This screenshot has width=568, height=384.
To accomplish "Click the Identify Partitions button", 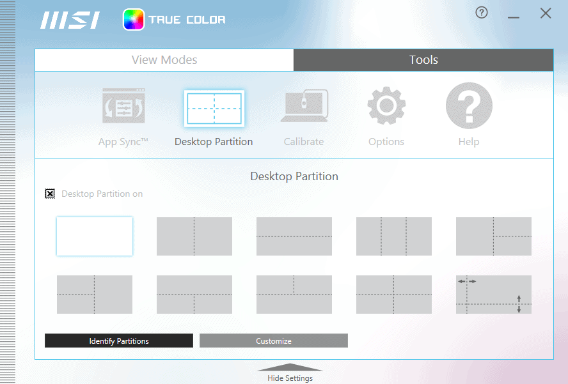I will click(119, 341).
